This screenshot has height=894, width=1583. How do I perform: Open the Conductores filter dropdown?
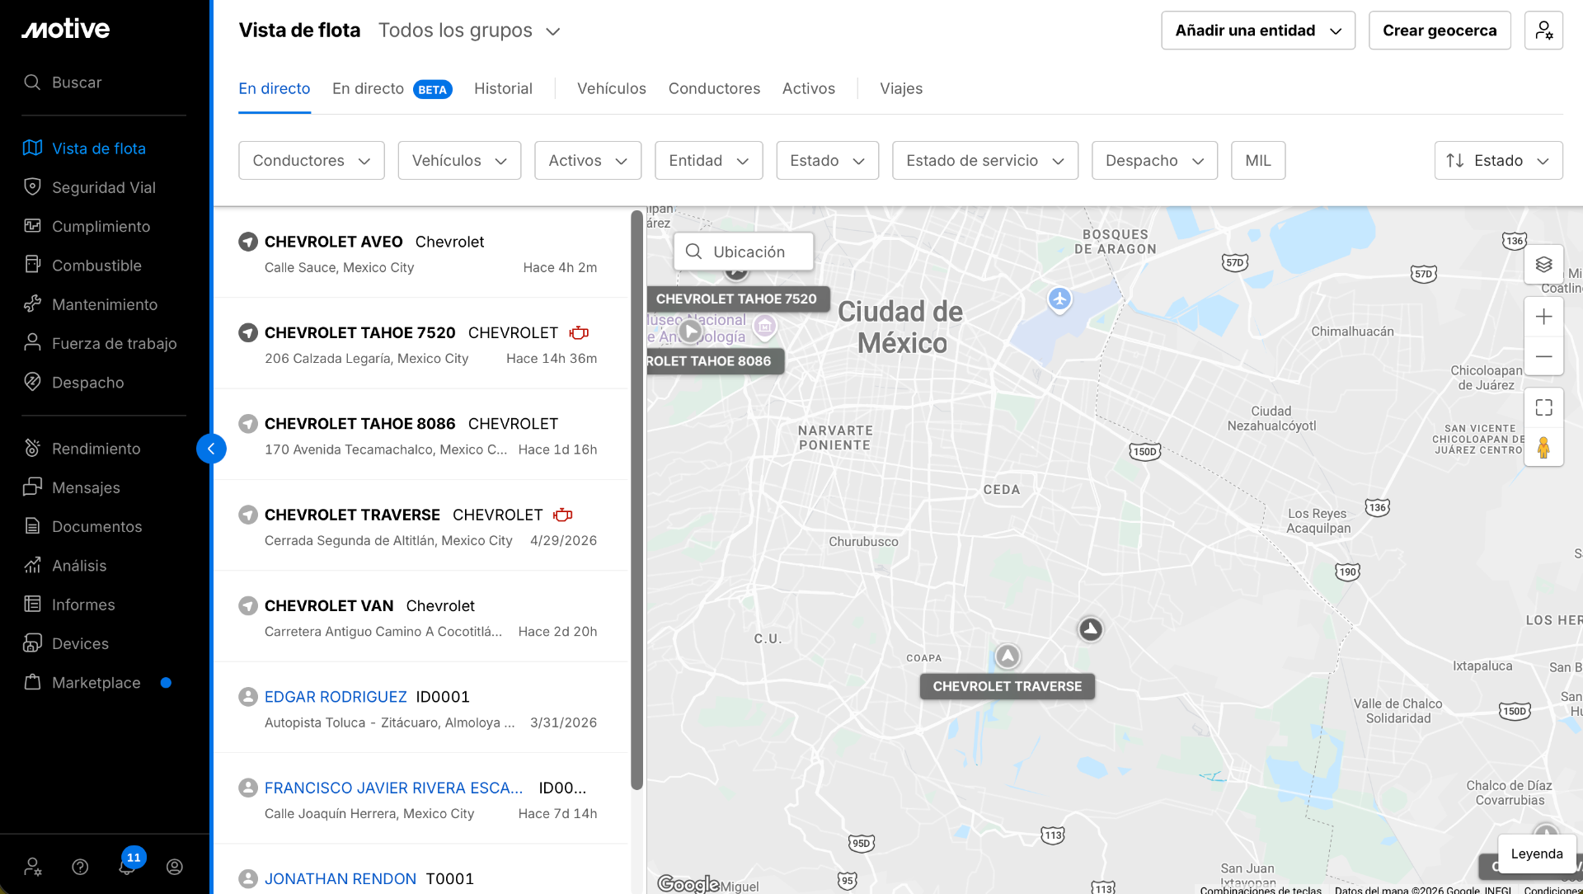point(312,161)
